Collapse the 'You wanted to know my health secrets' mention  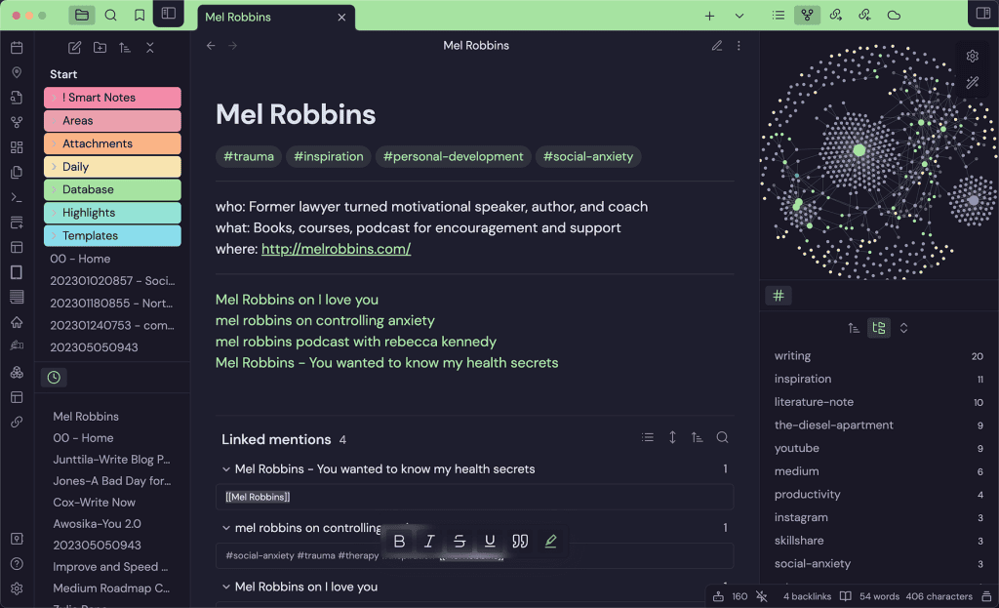(225, 468)
